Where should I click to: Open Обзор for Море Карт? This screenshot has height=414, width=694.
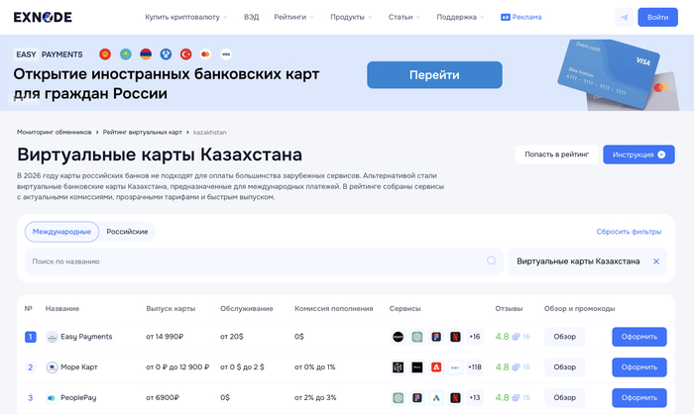(565, 367)
